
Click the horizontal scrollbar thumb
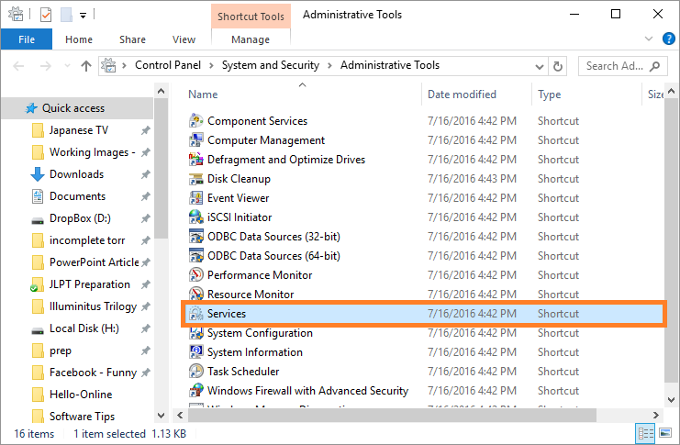coord(392,415)
